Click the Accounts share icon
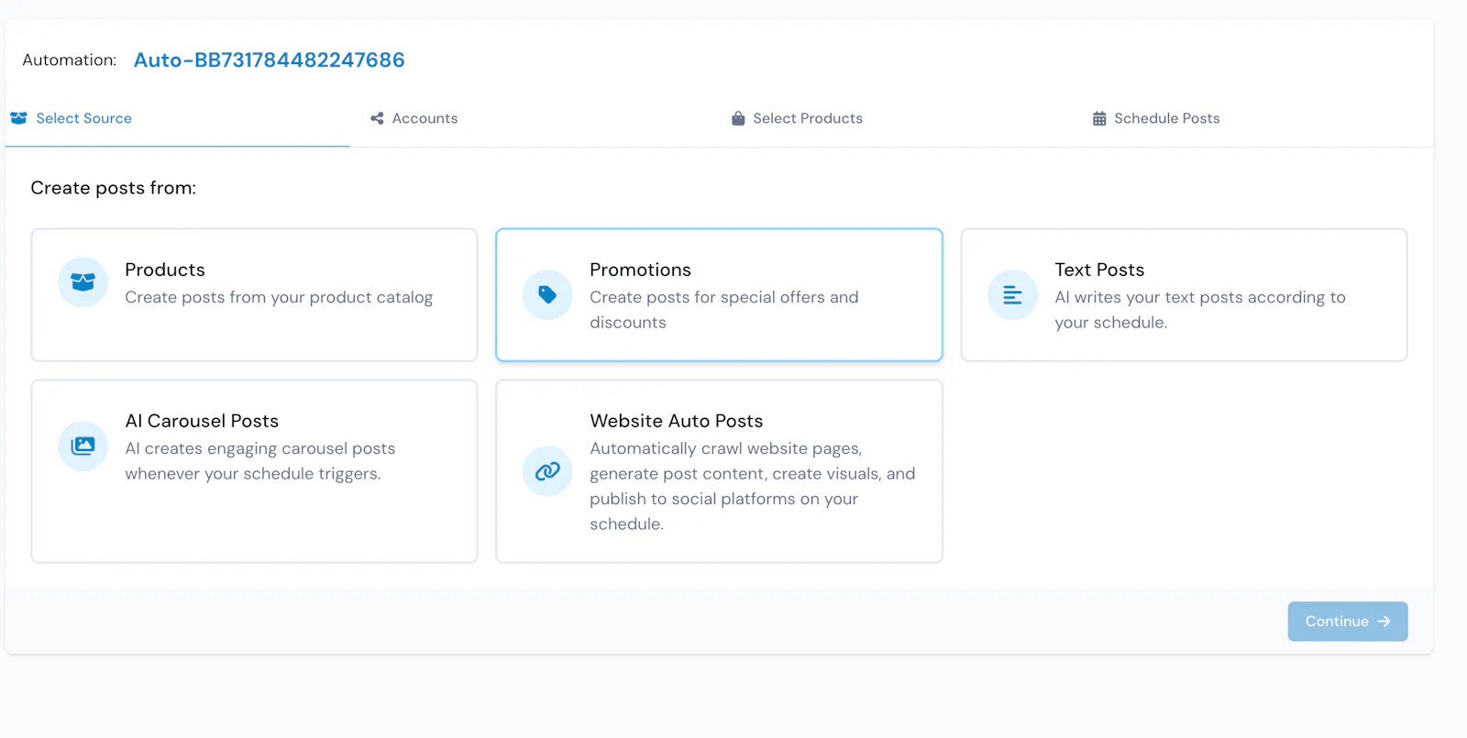The height and width of the screenshot is (738, 1467). click(377, 118)
